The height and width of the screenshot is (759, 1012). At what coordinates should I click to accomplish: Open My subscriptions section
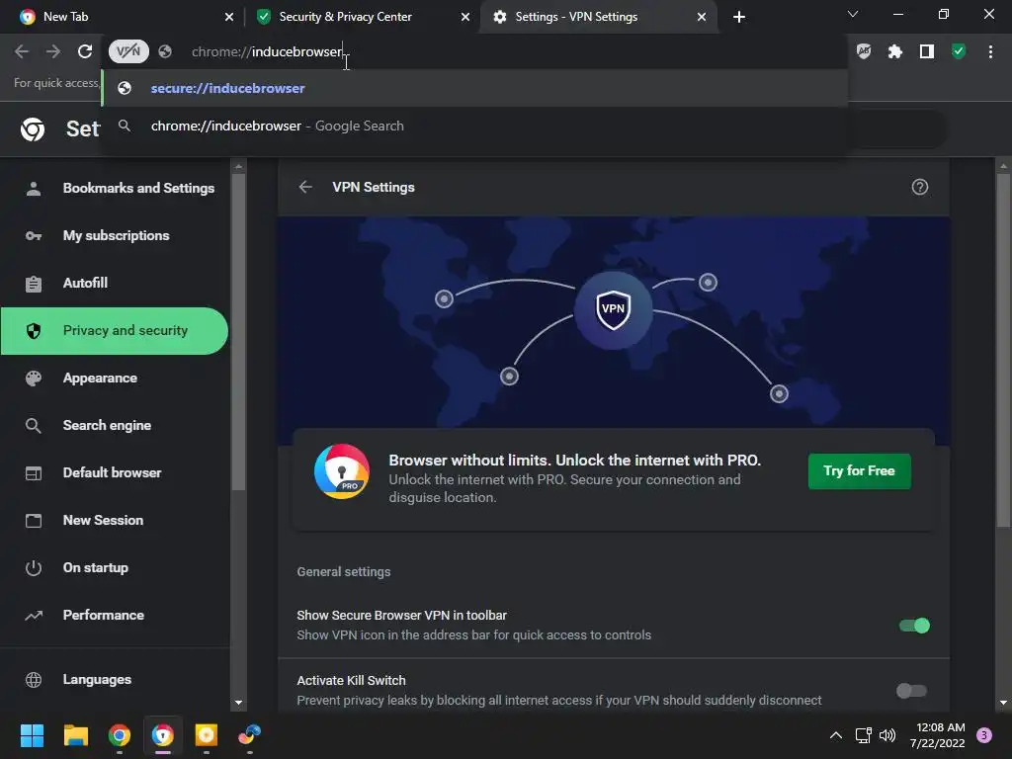tap(115, 235)
